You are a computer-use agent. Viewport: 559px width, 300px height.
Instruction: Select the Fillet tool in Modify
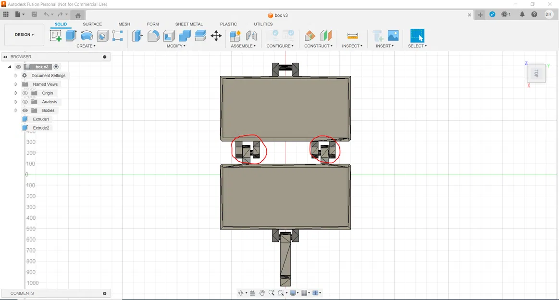pos(153,36)
